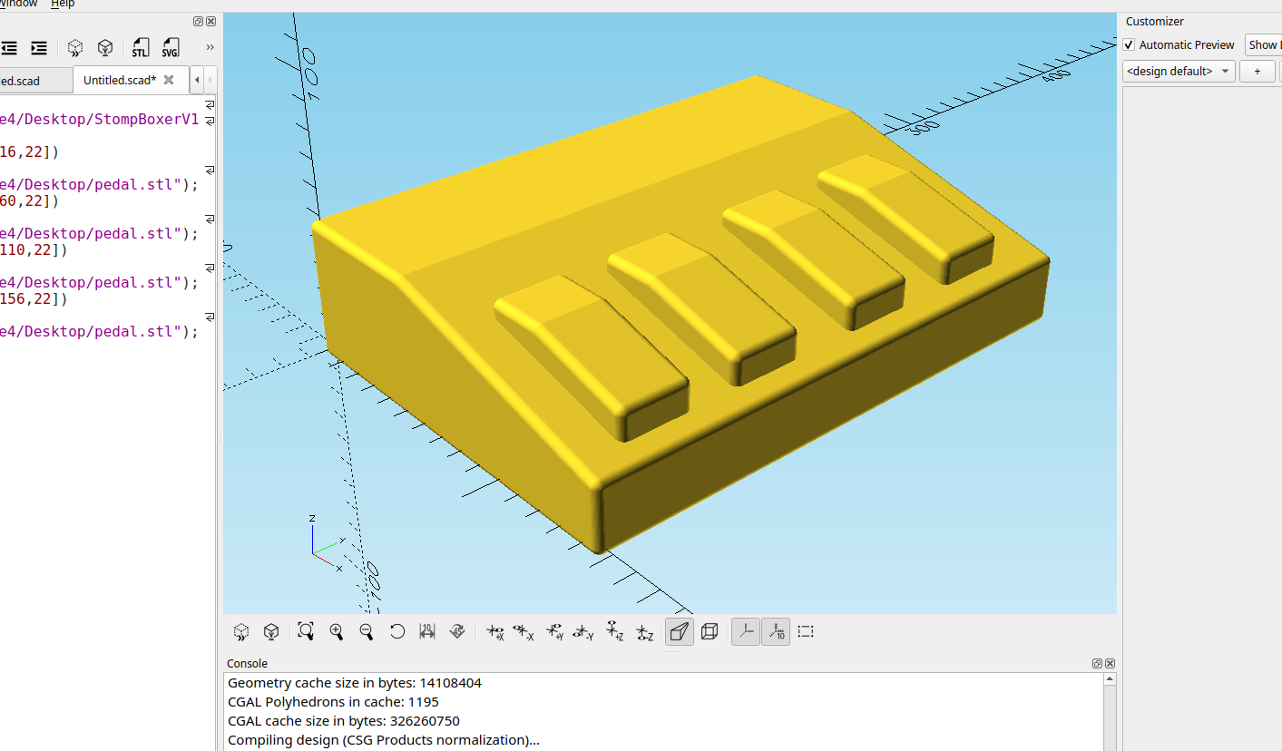This screenshot has width=1282, height=751.
Task: Set view to -X (left) direction
Action: 524,631
